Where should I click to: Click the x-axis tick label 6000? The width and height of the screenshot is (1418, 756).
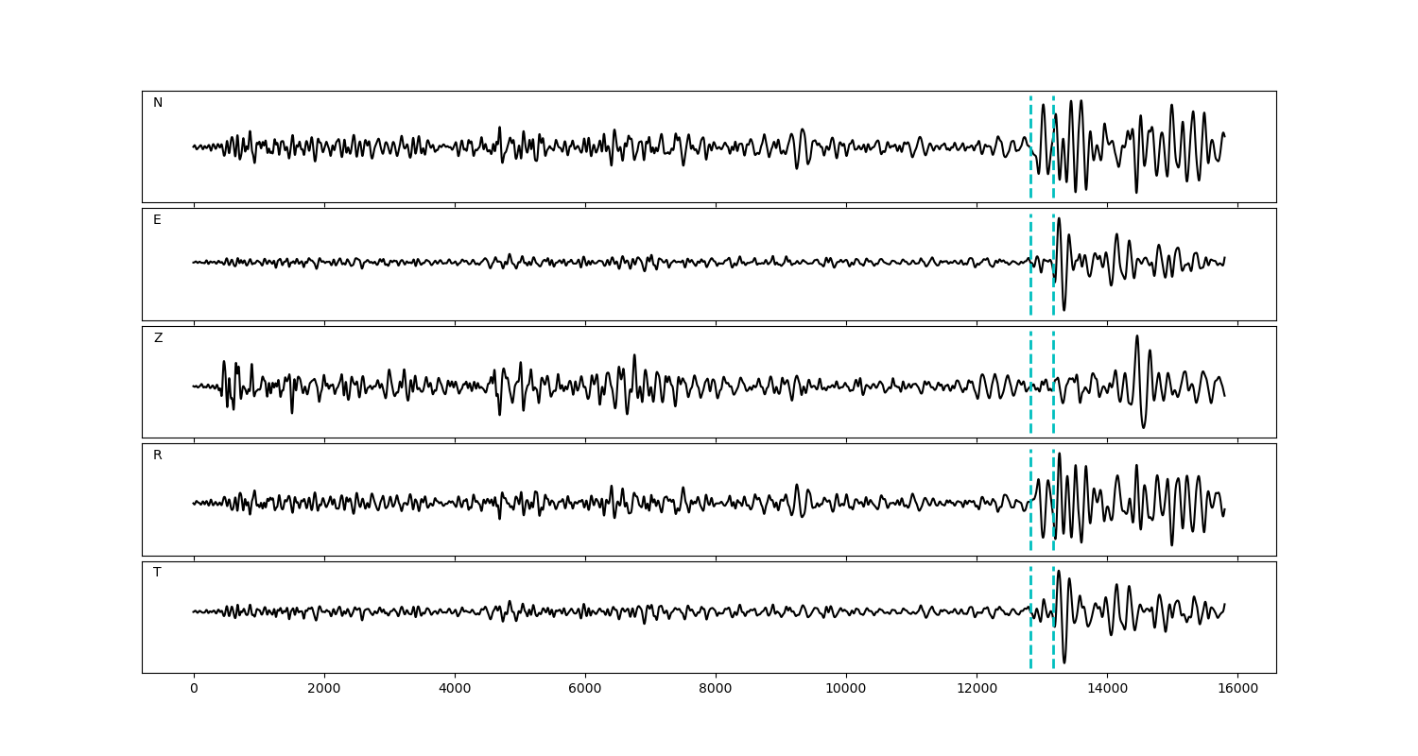(x=585, y=689)
